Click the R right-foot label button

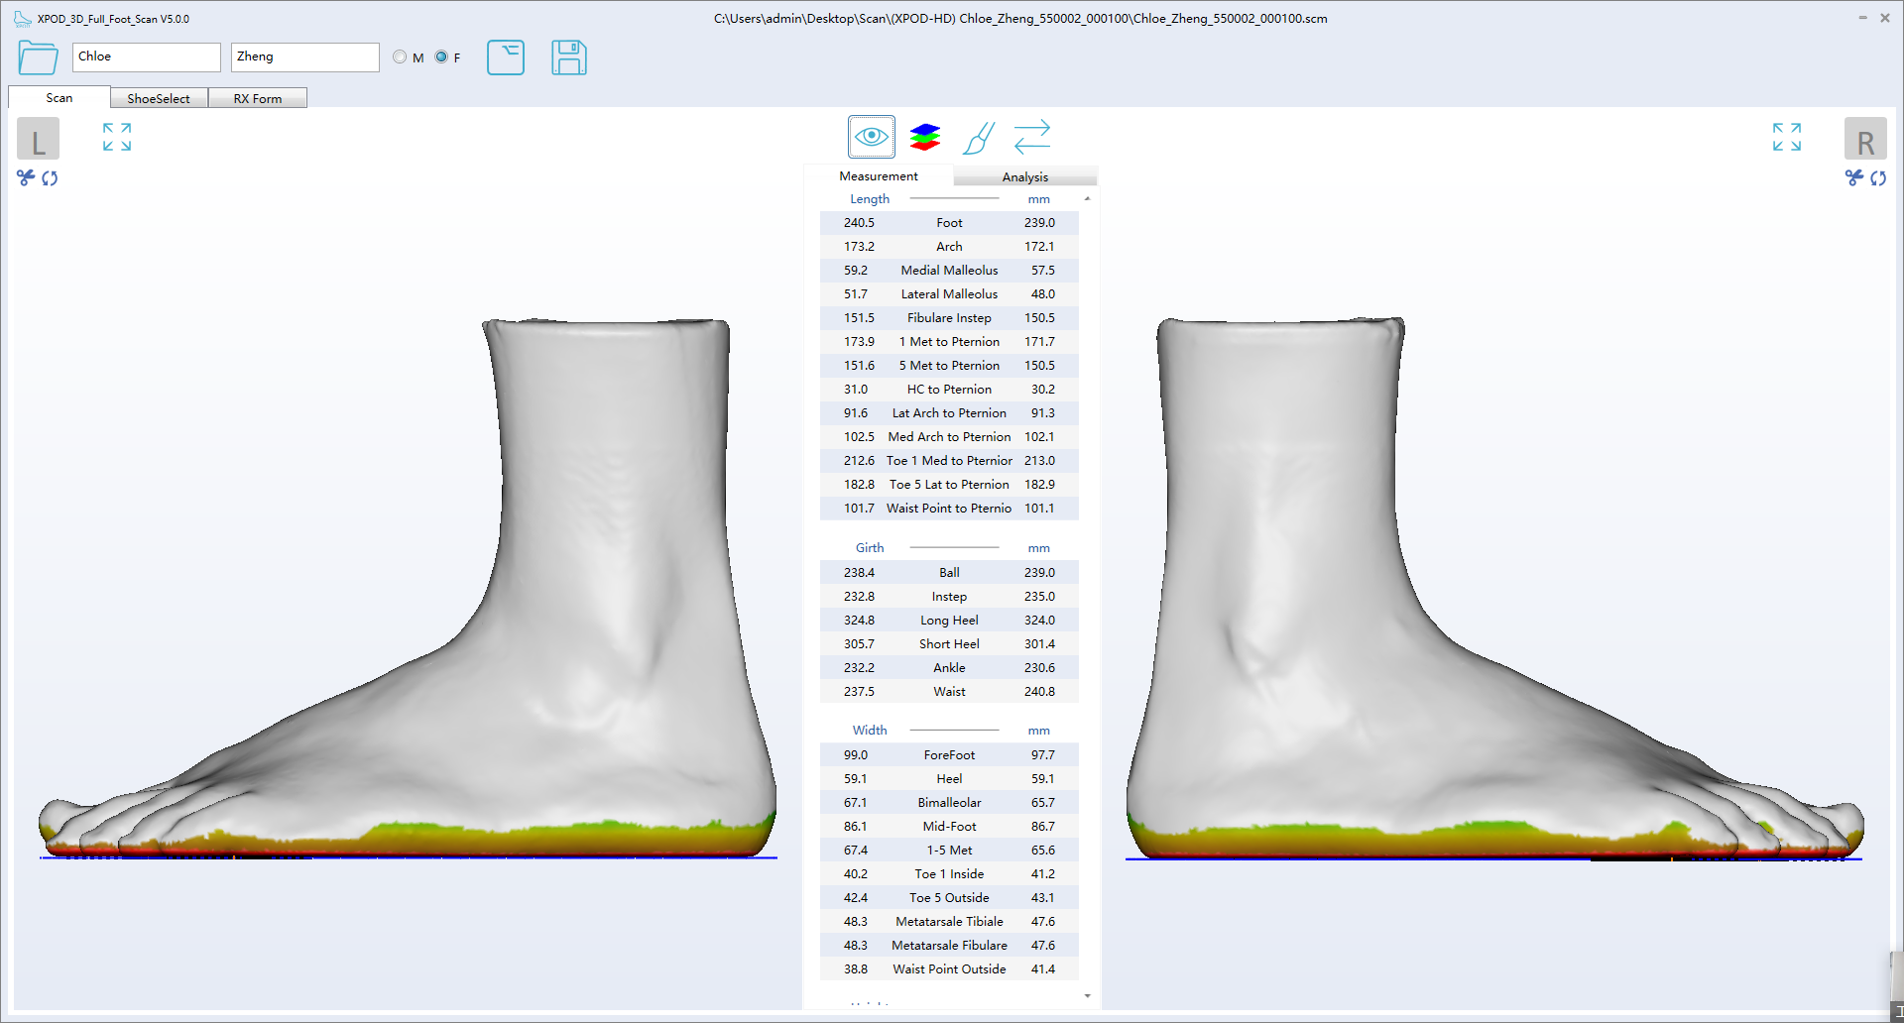(1866, 139)
